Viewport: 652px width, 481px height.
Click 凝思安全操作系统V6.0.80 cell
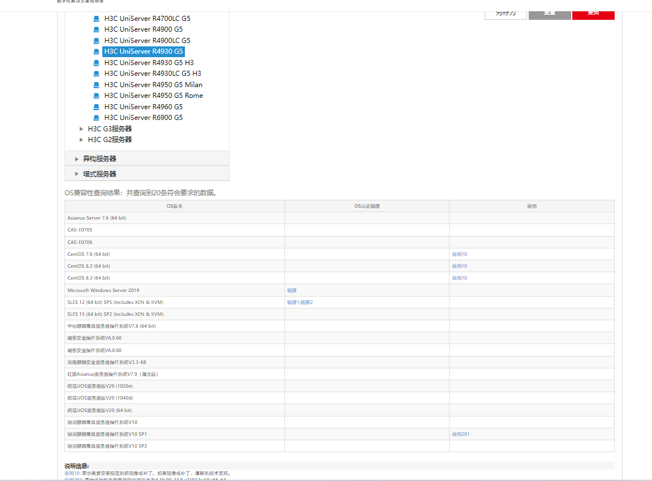(175, 350)
